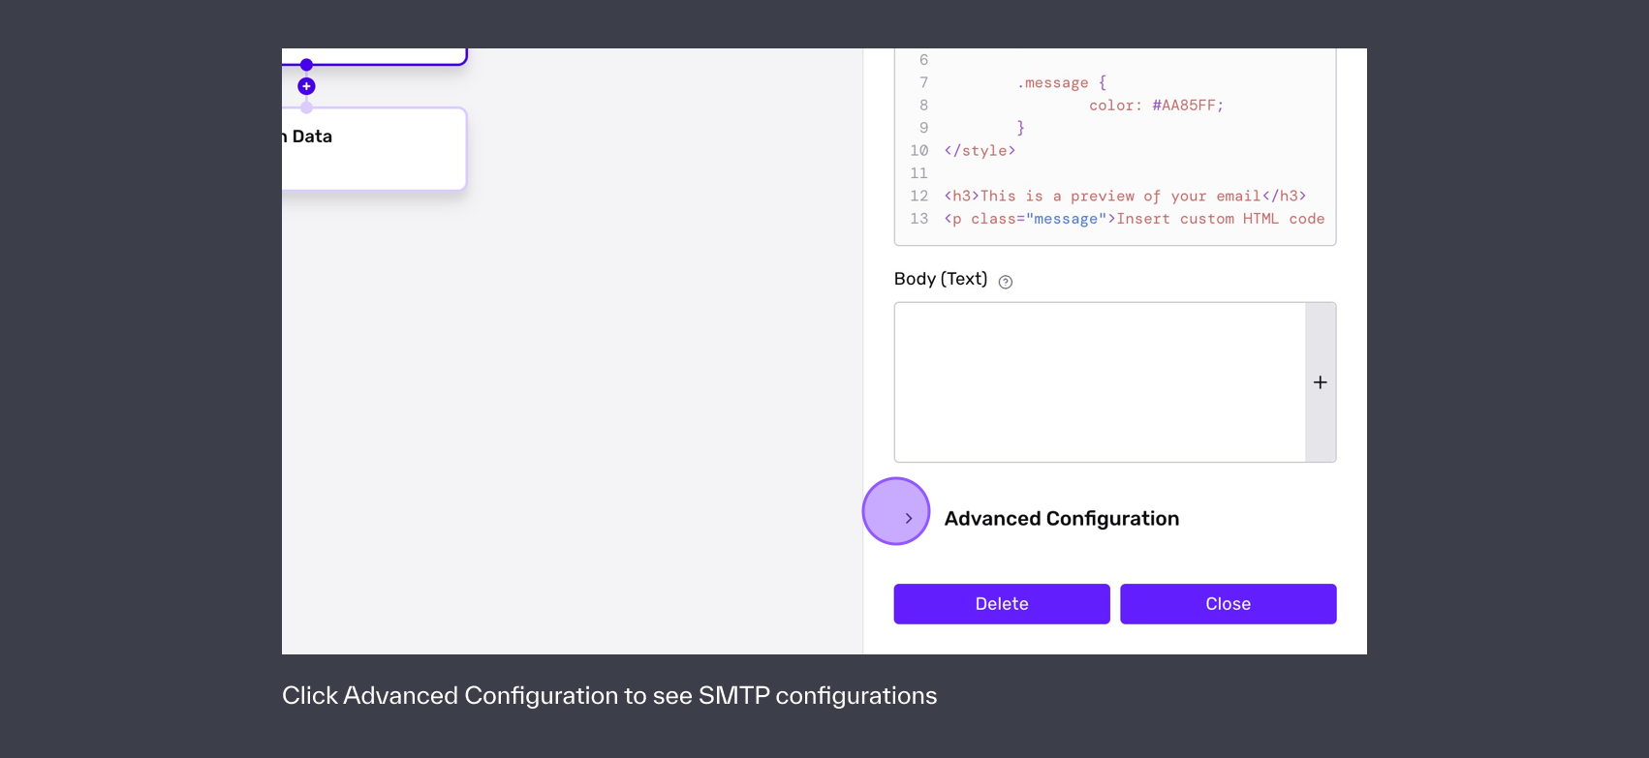Click code line 12 with h3 preview text
Screen dimensions: 1649x758
1126,196
